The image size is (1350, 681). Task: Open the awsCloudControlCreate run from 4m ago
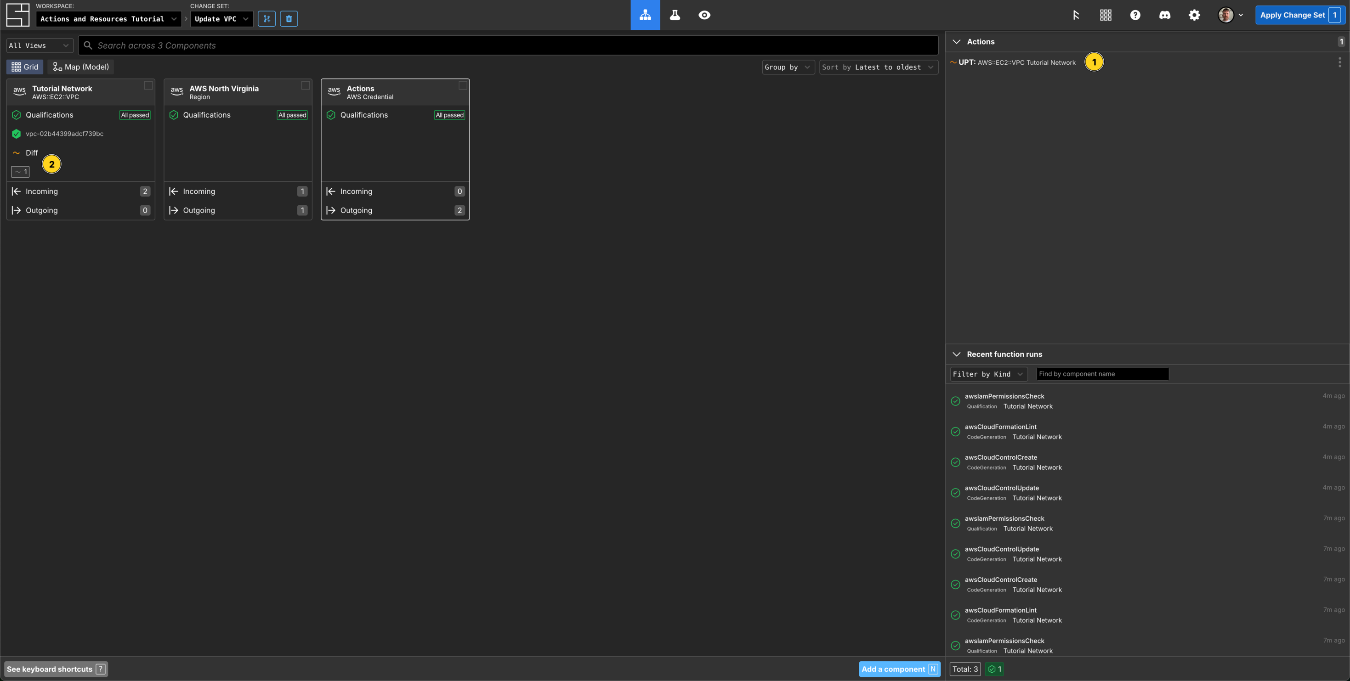(x=1148, y=462)
